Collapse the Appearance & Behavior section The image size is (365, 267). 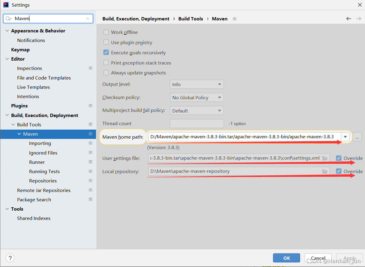[x=7, y=31]
